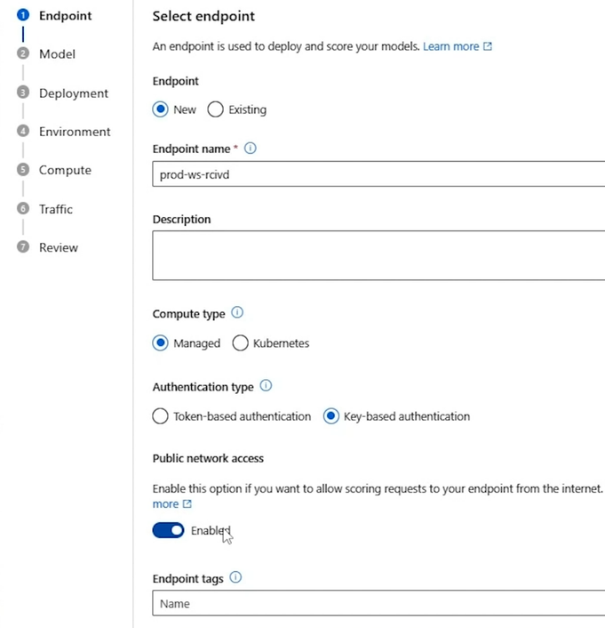Jump to the Traffic step
This screenshot has width=605, height=628.
click(56, 209)
